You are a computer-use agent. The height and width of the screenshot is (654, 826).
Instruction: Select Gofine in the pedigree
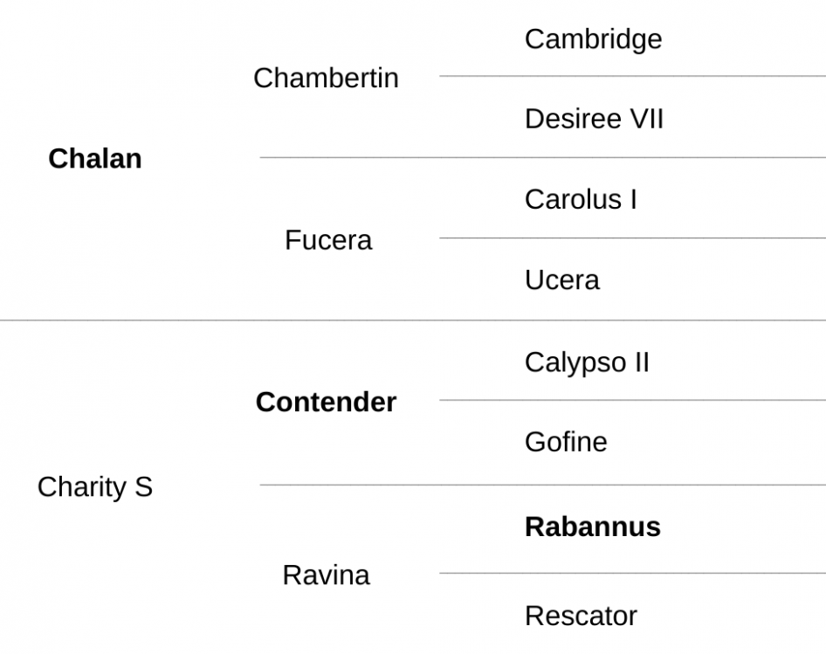566,442
